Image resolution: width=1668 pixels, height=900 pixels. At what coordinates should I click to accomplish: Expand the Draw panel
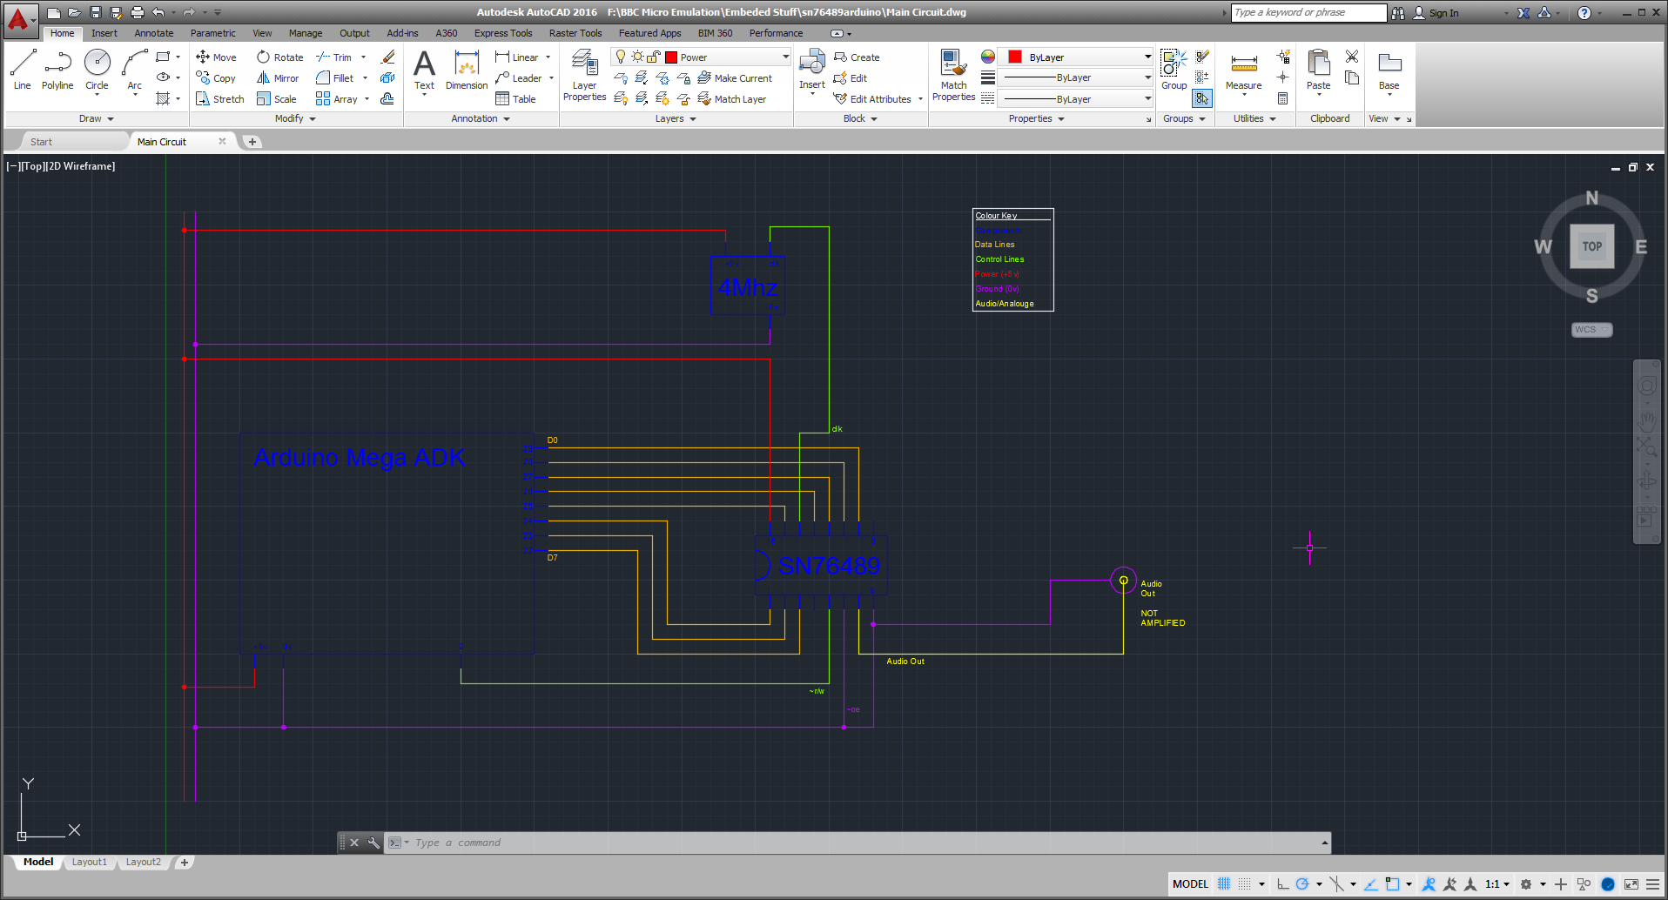97,118
